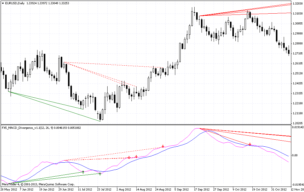Select the dashed red divergence line on the price chart
Viewport: 304px width, 192px height.
tap(113, 65)
